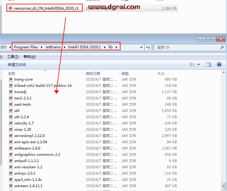Go to JetBrains folder in address bar

53,47
